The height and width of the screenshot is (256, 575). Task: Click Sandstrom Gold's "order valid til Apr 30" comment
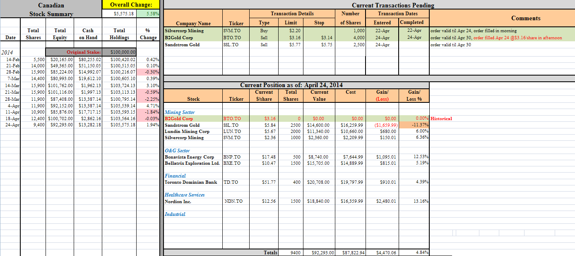(x=451, y=45)
